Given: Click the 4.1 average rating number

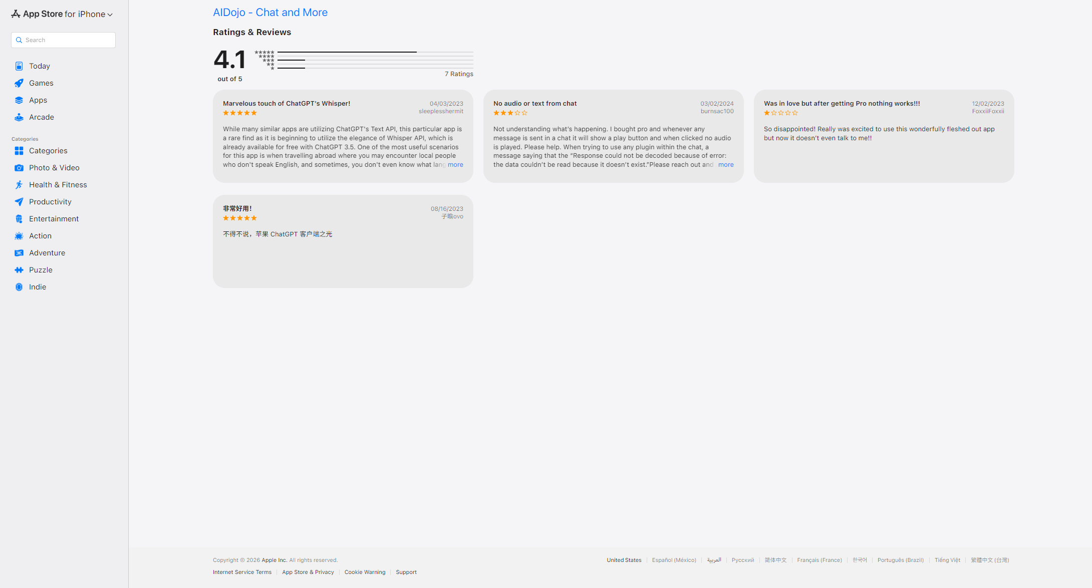Looking at the screenshot, I should click(x=230, y=60).
